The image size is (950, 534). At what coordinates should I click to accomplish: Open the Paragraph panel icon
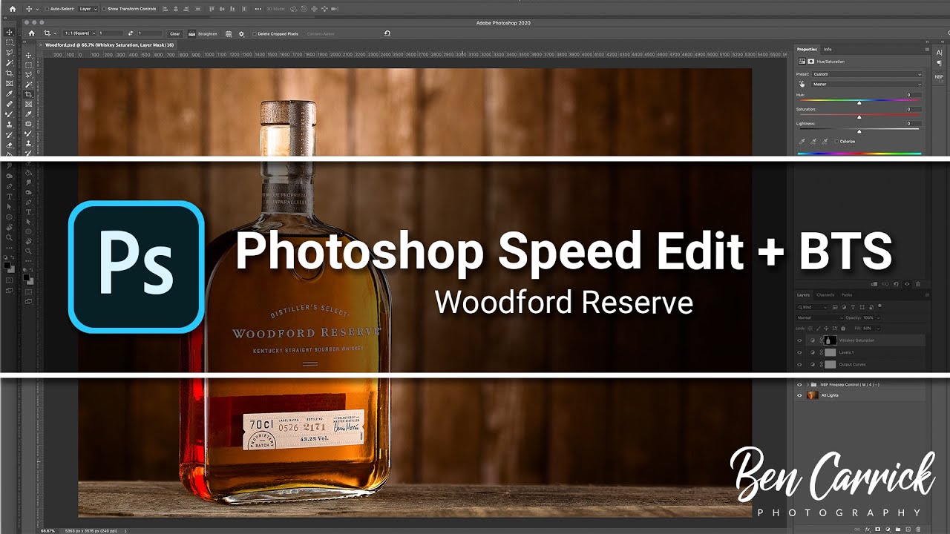939,63
